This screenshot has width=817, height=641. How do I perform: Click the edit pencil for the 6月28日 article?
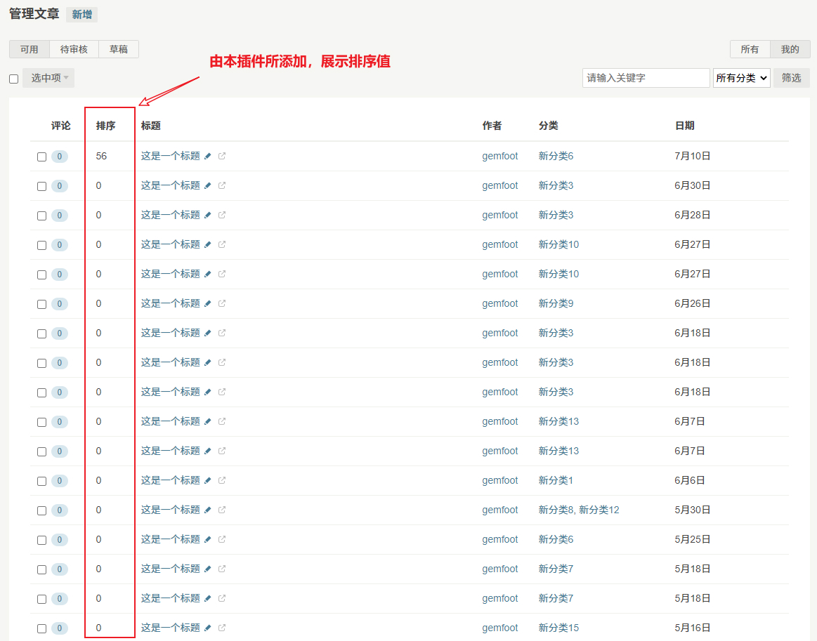tap(208, 215)
